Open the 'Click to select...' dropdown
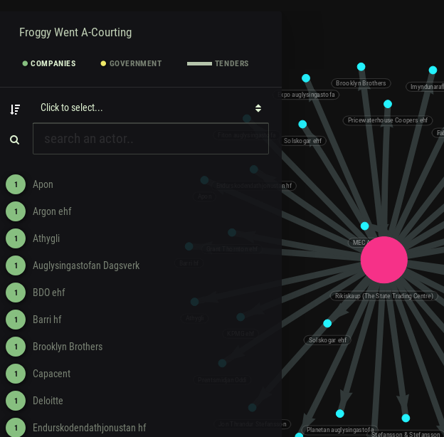Screen dimensions: 444x437 coord(151,108)
